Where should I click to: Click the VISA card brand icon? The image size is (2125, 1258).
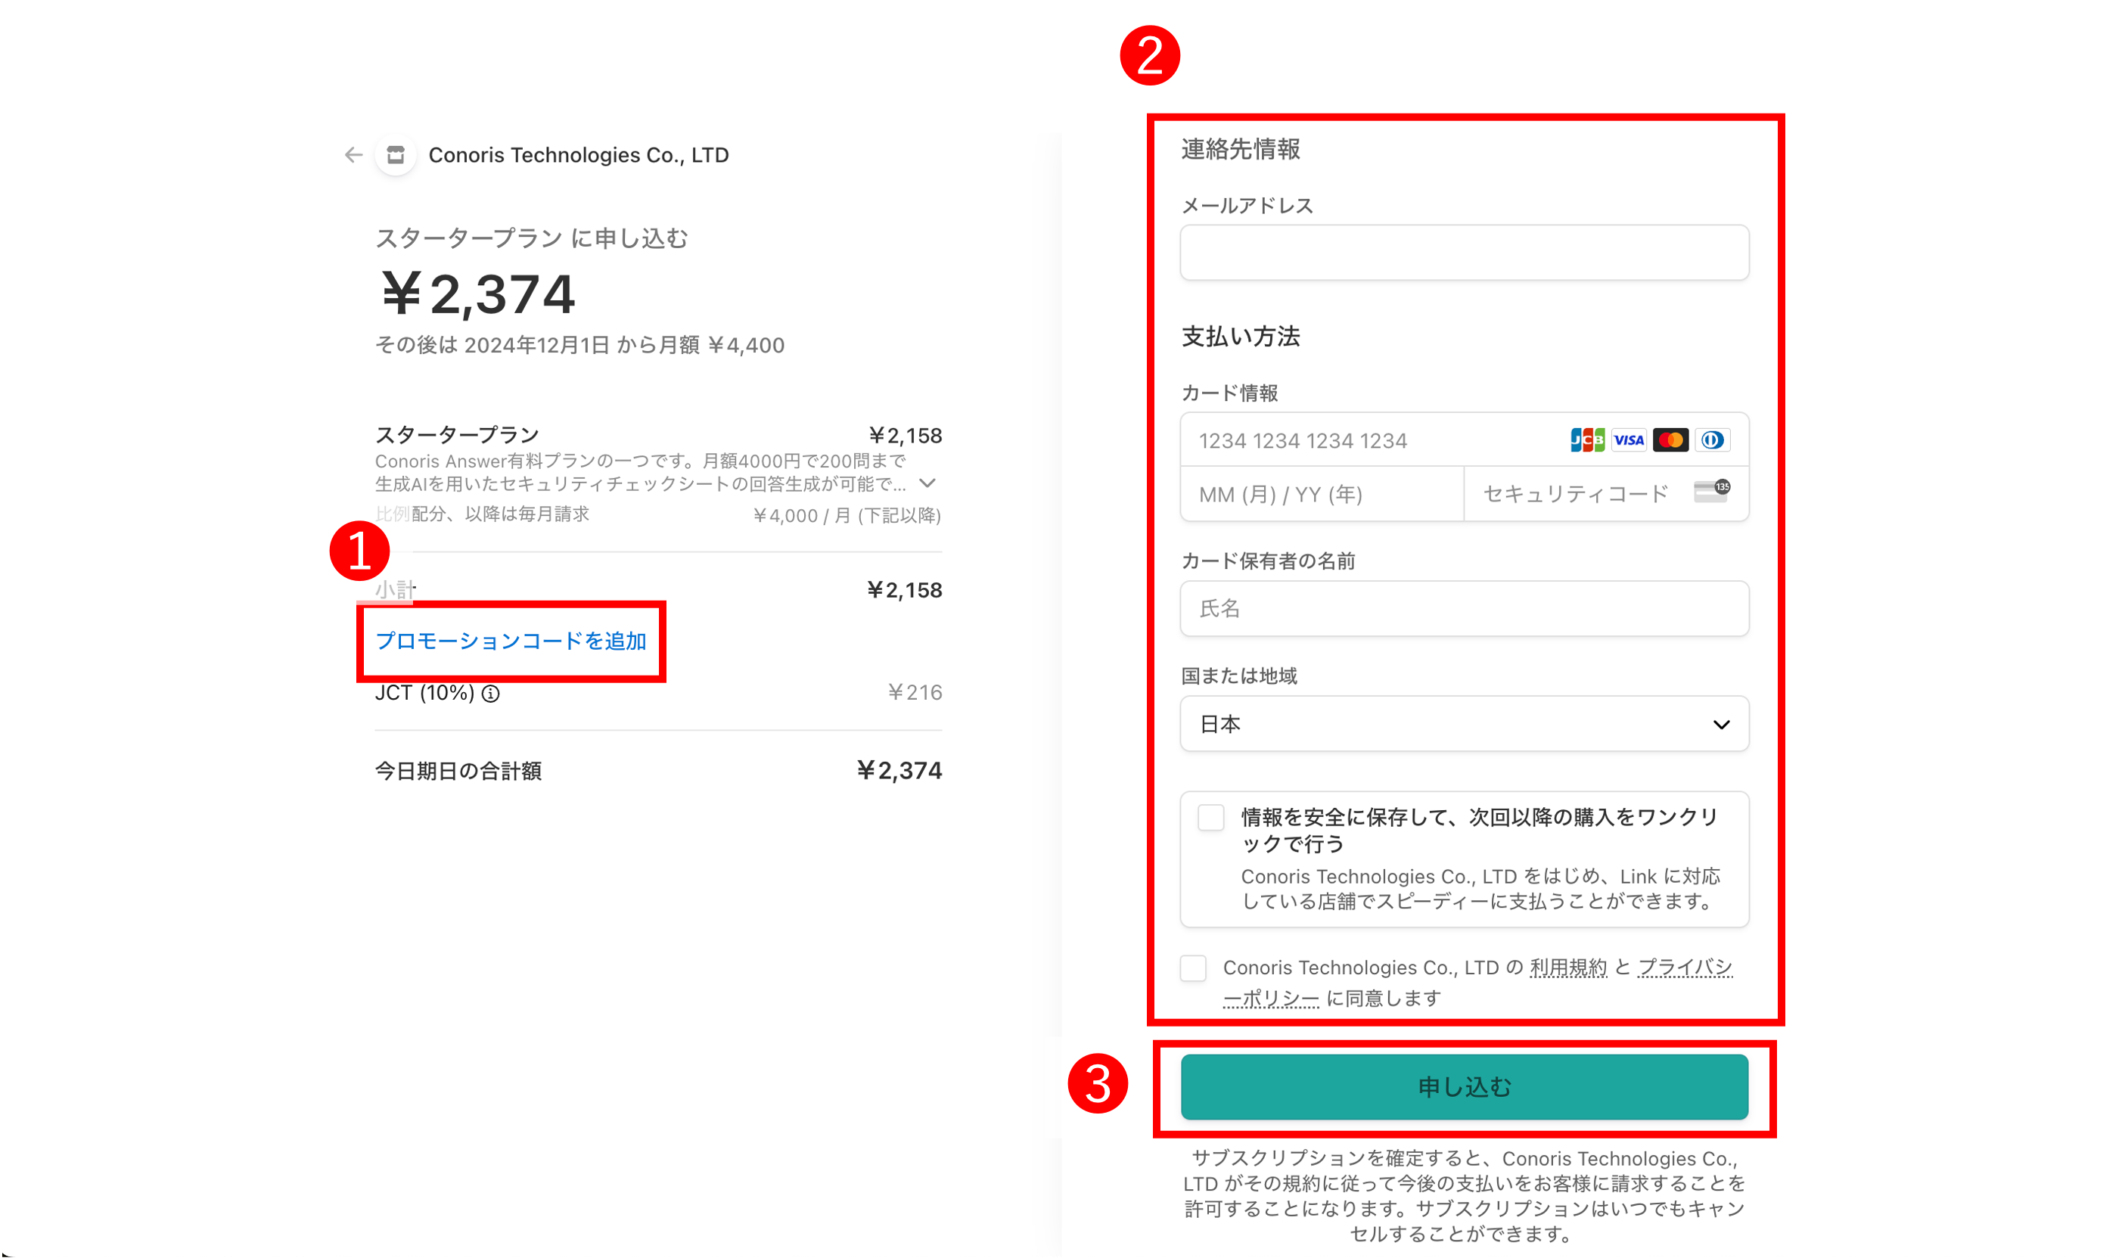1628,440
